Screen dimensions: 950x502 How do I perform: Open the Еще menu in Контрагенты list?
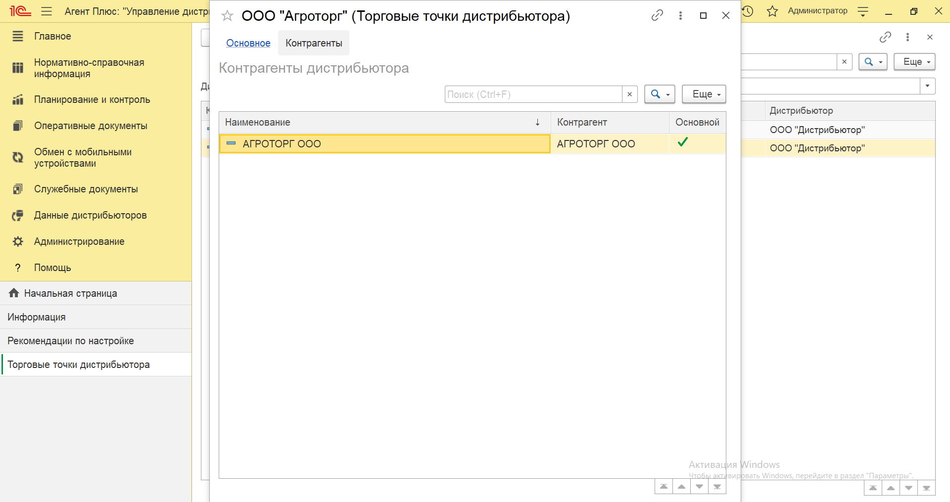pyautogui.click(x=704, y=94)
